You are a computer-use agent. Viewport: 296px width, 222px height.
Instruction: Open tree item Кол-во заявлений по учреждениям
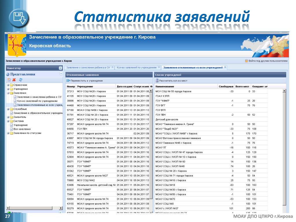[37, 101]
